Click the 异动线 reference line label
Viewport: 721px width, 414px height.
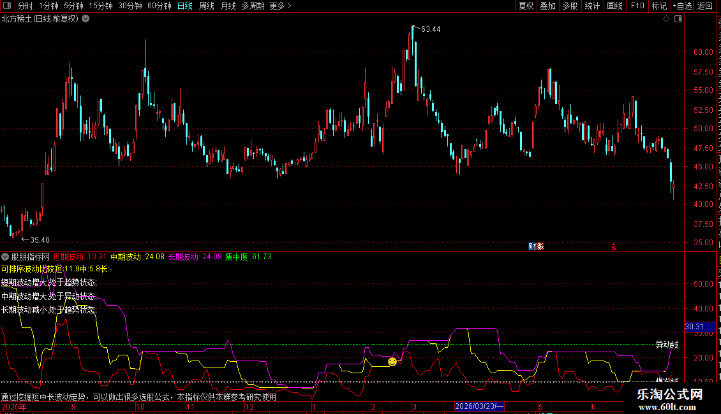tap(667, 344)
